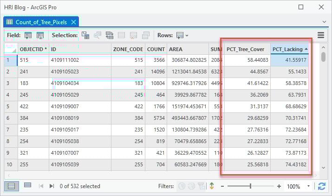Click the PCT_Lacking column header

289,49
